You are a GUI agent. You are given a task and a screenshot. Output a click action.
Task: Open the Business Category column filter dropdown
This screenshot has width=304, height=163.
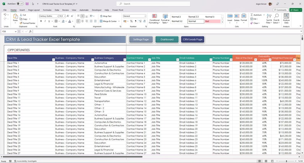[125, 60]
